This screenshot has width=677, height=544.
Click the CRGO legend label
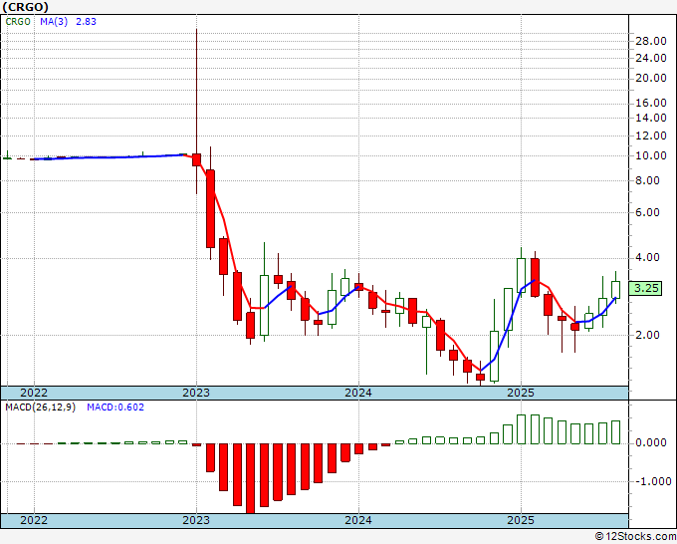point(18,22)
